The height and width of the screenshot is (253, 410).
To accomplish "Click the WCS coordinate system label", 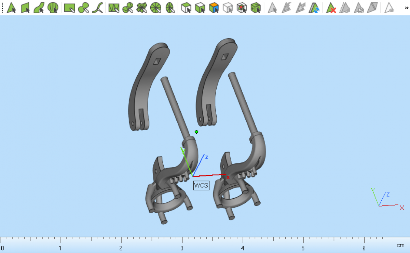I will (201, 185).
